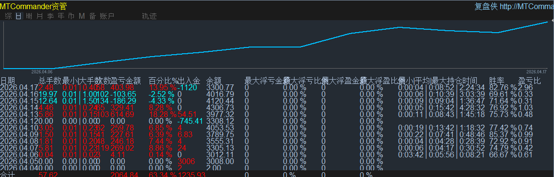Select the 2026.04.15 date row

pos(19,101)
